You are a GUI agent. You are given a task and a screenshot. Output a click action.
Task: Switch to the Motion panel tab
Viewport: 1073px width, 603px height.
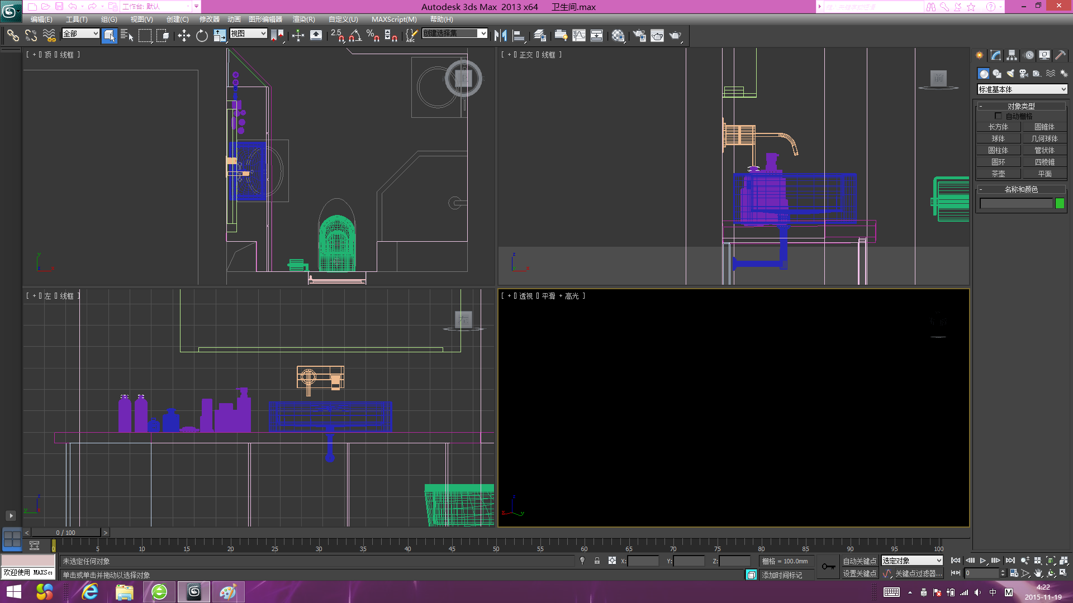[x=1029, y=55]
